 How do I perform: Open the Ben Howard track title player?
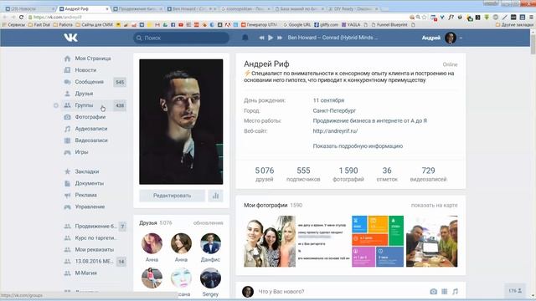[332, 38]
